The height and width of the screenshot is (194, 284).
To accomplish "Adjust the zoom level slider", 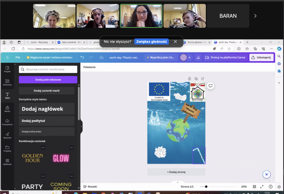I will pyautogui.click(x=206, y=187).
